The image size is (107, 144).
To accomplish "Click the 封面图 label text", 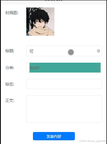I will pyautogui.click(x=12, y=13).
